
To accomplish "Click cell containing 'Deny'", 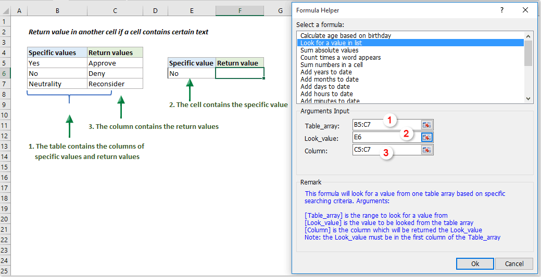I will (x=115, y=73).
